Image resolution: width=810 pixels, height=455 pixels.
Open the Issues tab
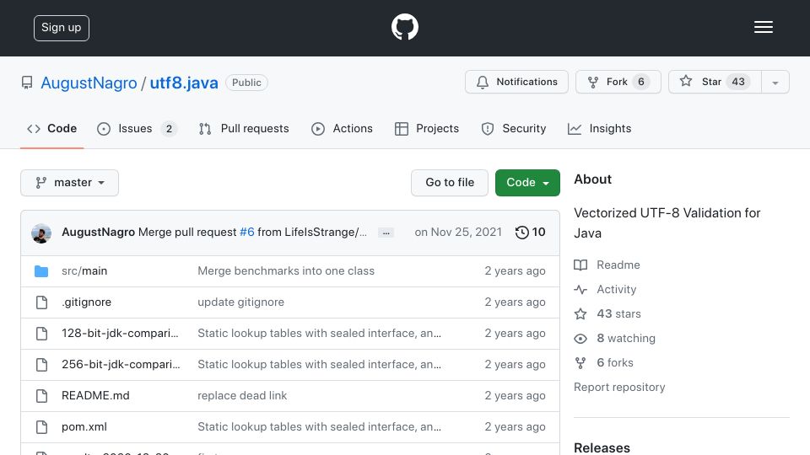pos(137,128)
